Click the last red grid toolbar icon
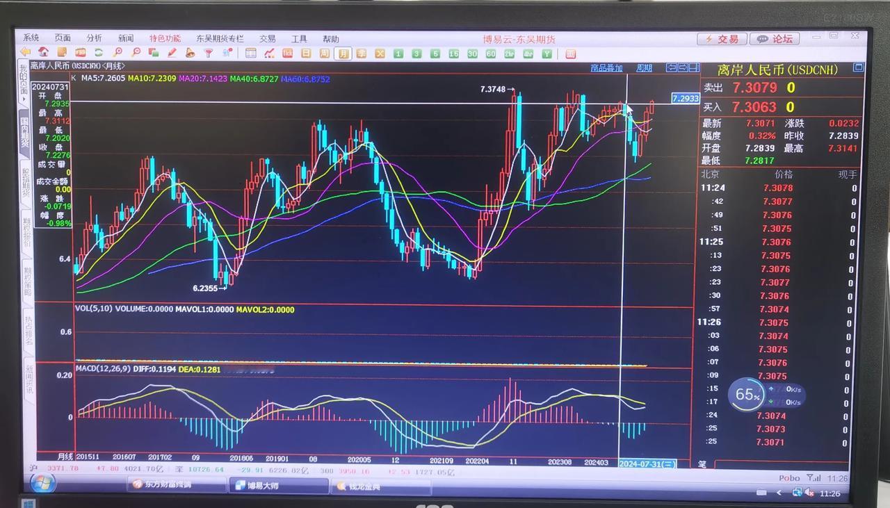The width and height of the screenshot is (890, 508). pos(570,54)
